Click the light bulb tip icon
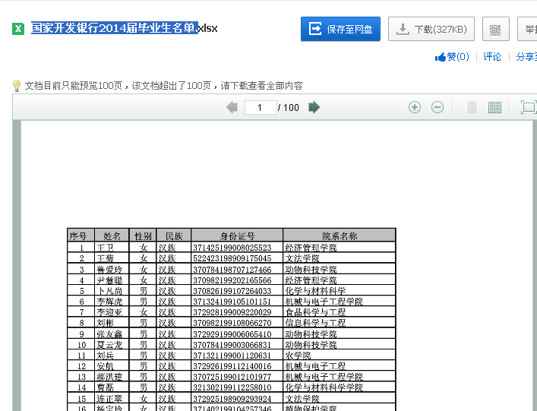Image resolution: width=537 pixels, height=411 pixels. [x=17, y=86]
